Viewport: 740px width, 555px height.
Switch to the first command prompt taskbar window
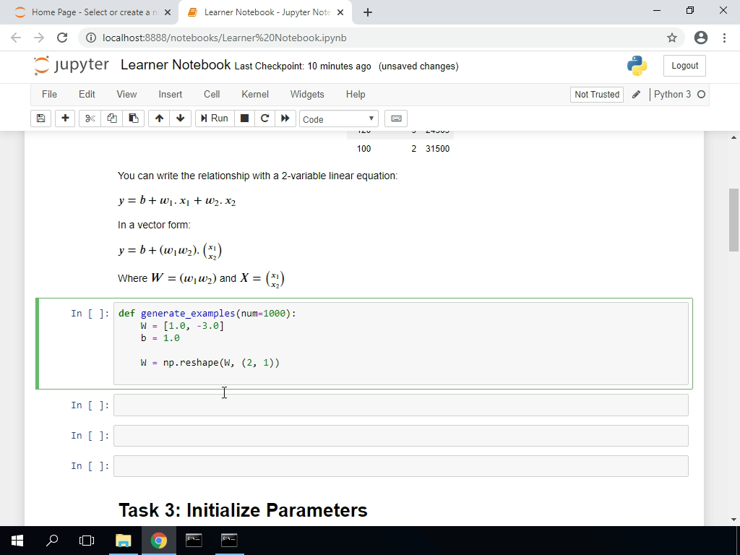194,541
